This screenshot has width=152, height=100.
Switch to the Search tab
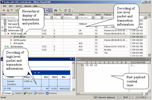pyautogui.click(x=17, y=93)
